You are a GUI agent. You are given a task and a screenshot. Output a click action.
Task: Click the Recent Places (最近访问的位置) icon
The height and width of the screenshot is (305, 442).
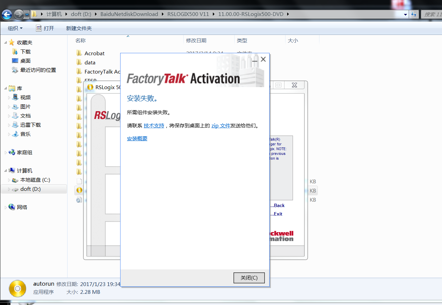point(15,70)
